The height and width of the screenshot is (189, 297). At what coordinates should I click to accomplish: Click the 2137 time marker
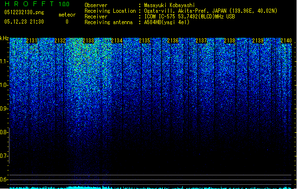tap(201, 41)
